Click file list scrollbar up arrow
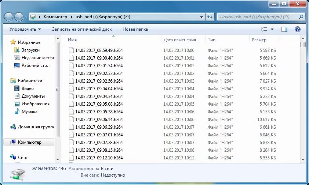The image size is (309, 185). pyautogui.click(x=303, y=38)
